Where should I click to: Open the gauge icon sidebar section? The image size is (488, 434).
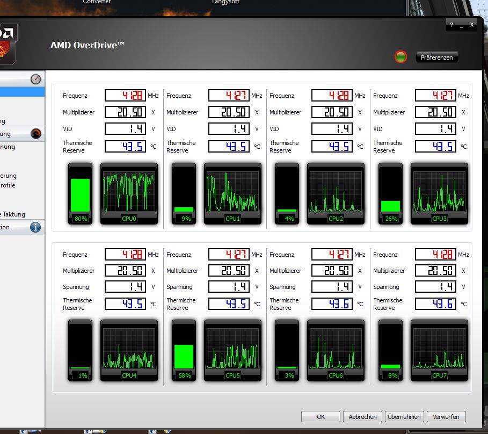click(x=36, y=79)
